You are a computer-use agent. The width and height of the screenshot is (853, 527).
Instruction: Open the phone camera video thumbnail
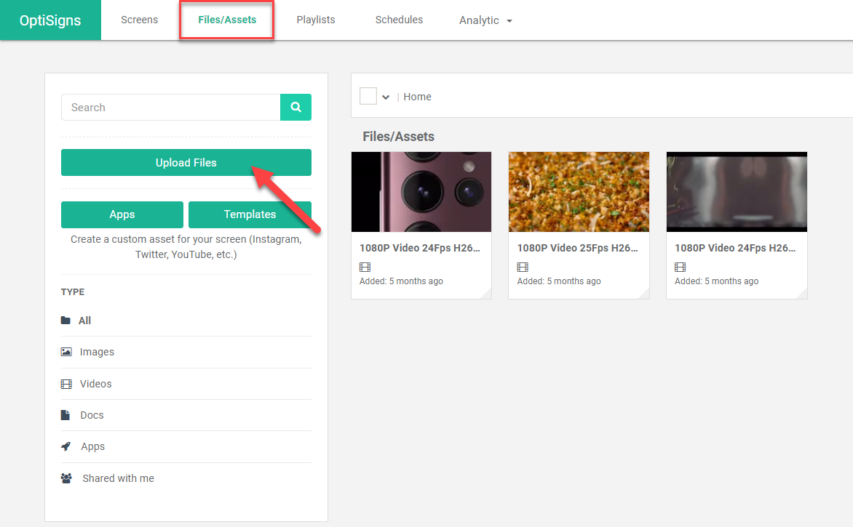click(x=421, y=192)
